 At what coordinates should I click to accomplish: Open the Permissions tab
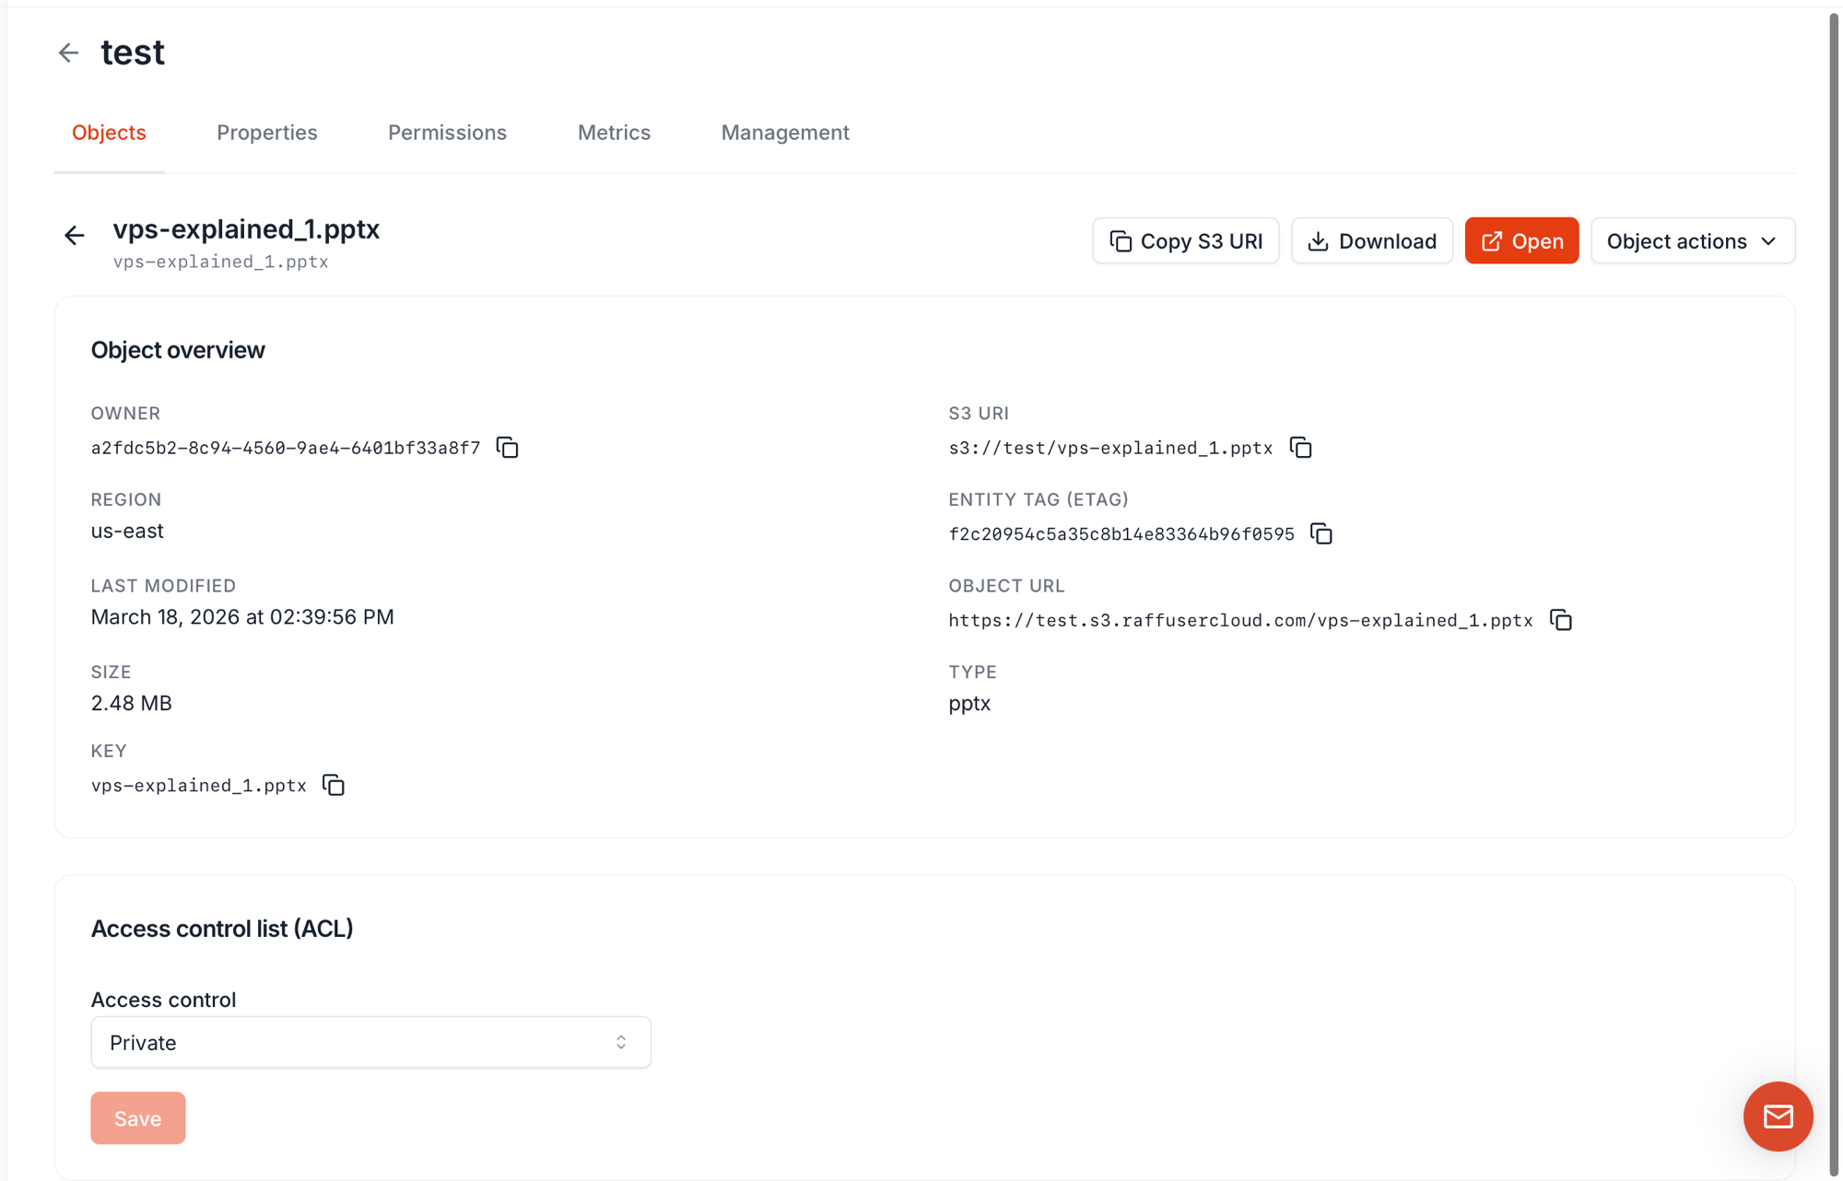447,133
